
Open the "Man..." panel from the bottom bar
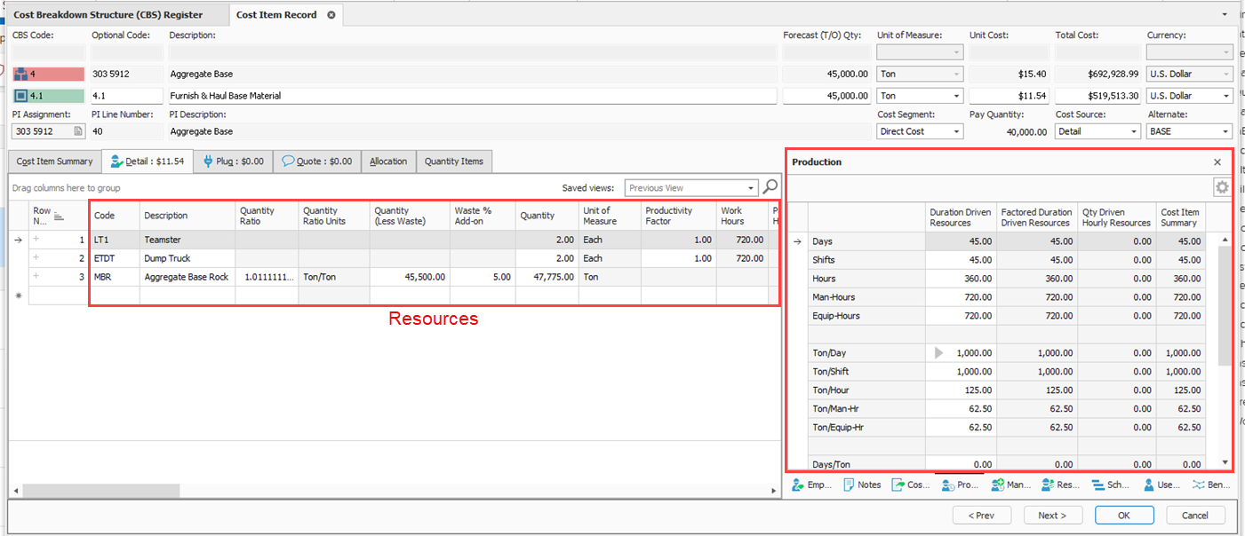(x=1010, y=485)
